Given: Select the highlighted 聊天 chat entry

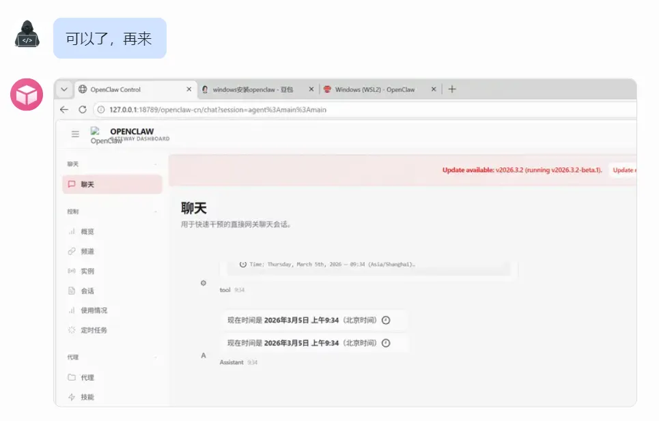Looking at the screenshot, I should coord(111,184).
